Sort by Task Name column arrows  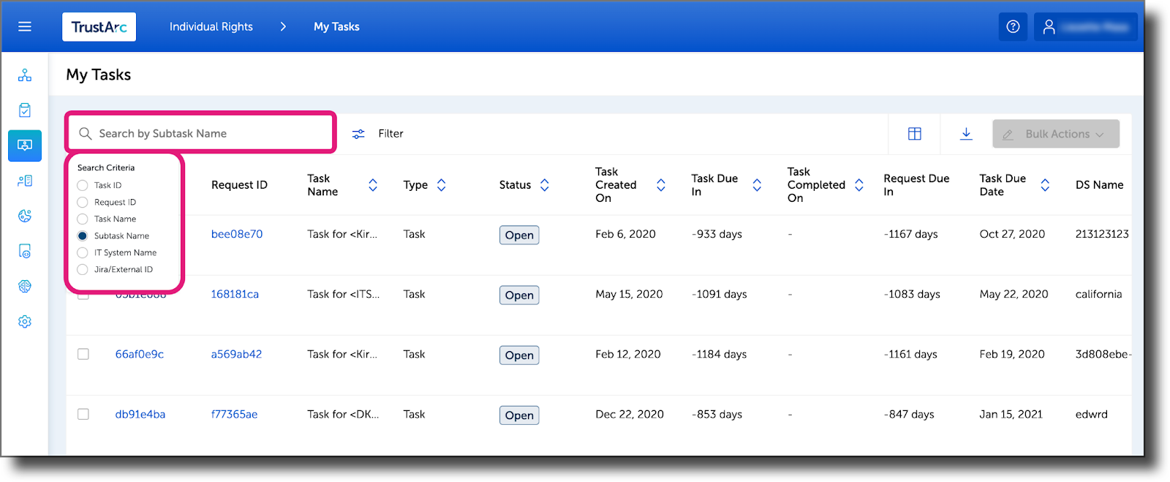click(x=373, y=185)
